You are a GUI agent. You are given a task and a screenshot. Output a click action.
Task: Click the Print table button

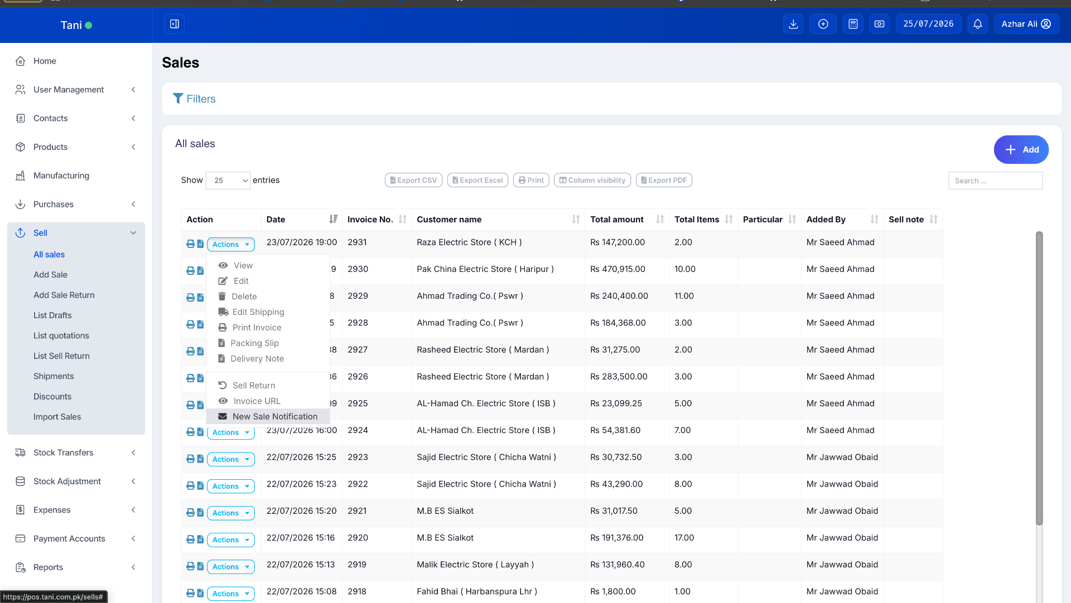(x=531, y=180)
